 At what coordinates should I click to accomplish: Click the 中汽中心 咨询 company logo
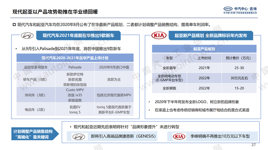pyautogui.click(x=240, y=10)
